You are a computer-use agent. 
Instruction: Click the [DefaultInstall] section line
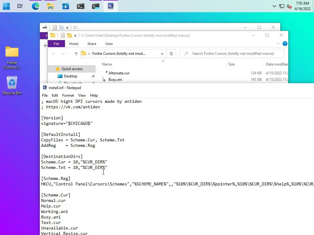pyautogui.click(x=60, y=135)
